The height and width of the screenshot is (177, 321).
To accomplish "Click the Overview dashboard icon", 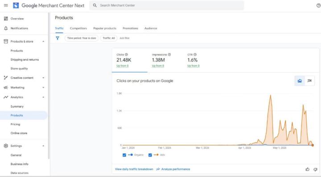I will coord(6,18).
